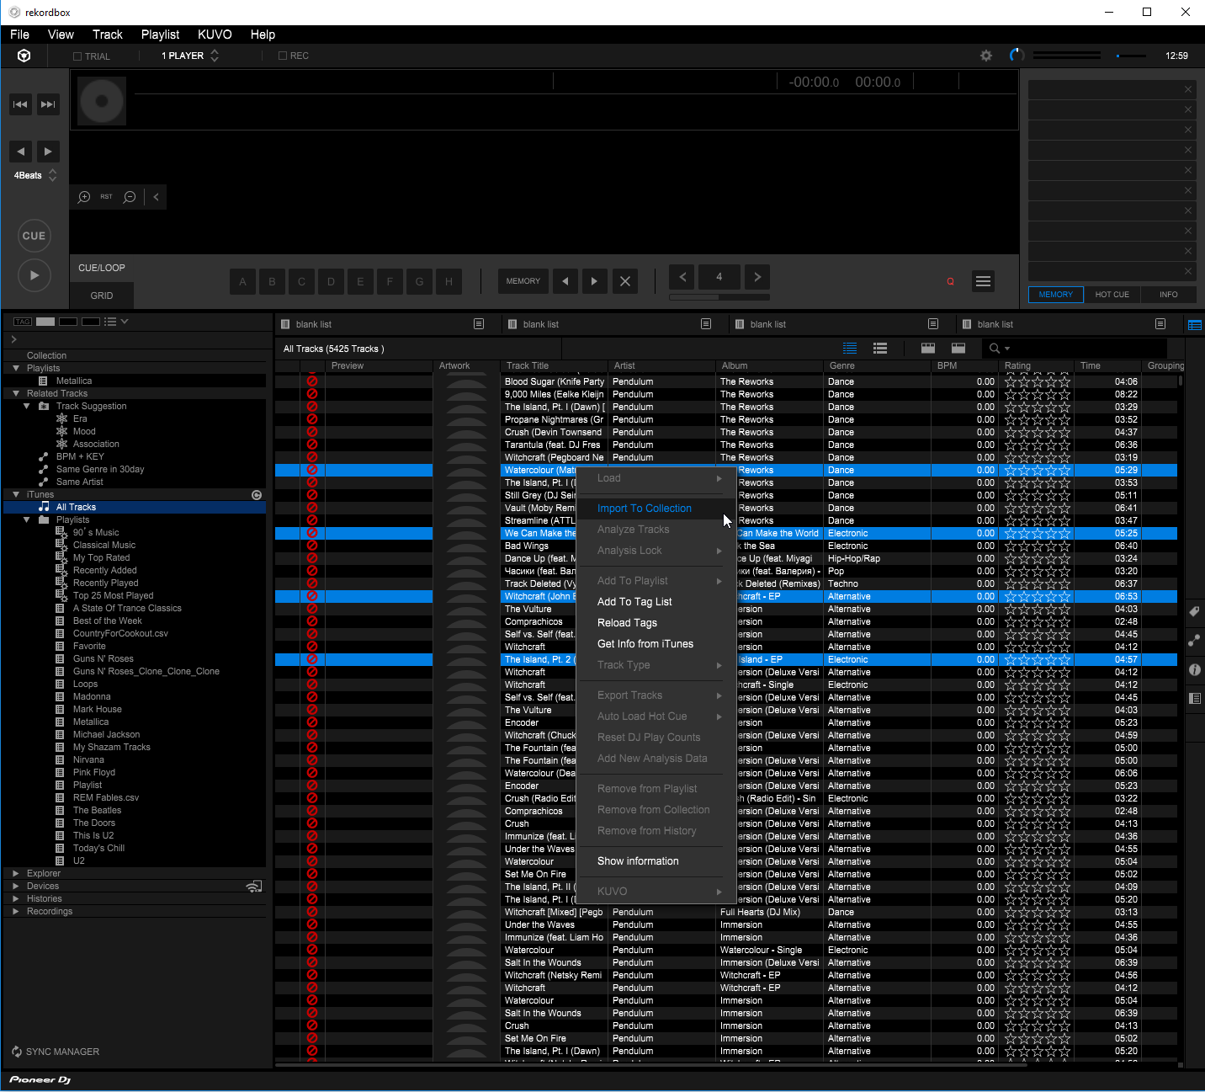
Task: Click the rekordbox mode hexagon icon
Action: tap(24, 56)
